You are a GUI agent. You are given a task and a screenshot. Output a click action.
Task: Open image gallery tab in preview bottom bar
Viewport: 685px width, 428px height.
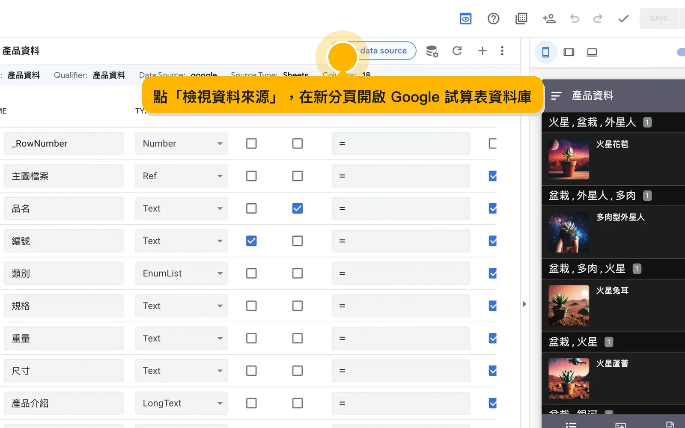pyautogui.click(x=620, y=425)
